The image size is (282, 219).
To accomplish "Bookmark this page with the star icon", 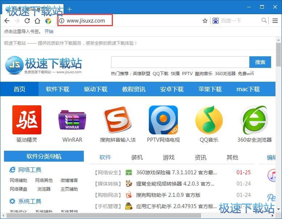I will pos(205,21).
